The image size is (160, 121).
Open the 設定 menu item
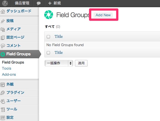10,117
